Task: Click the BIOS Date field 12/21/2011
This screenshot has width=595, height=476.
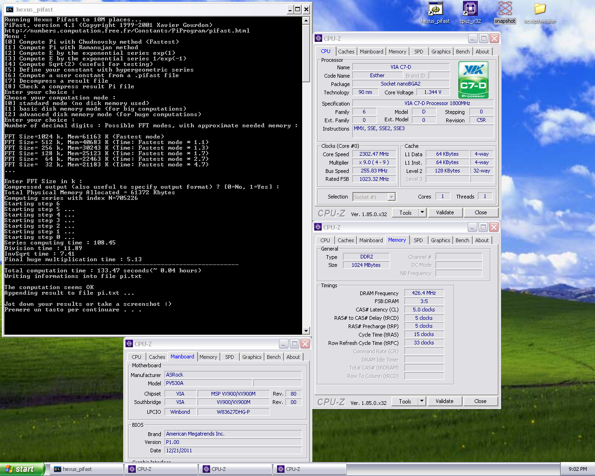Action: (x=233, y=450)
